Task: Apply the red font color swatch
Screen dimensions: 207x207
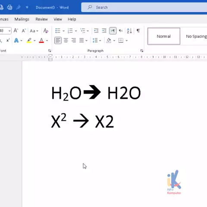Action: (41, 41)
